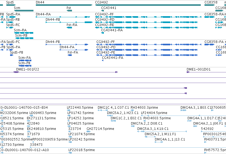Click the Fst gene feature
The width and height of the screenshot is (226, 154).
[69, 11]
